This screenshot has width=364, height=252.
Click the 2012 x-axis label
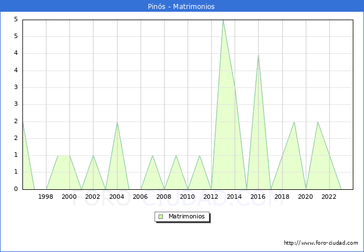coord(211,197)
